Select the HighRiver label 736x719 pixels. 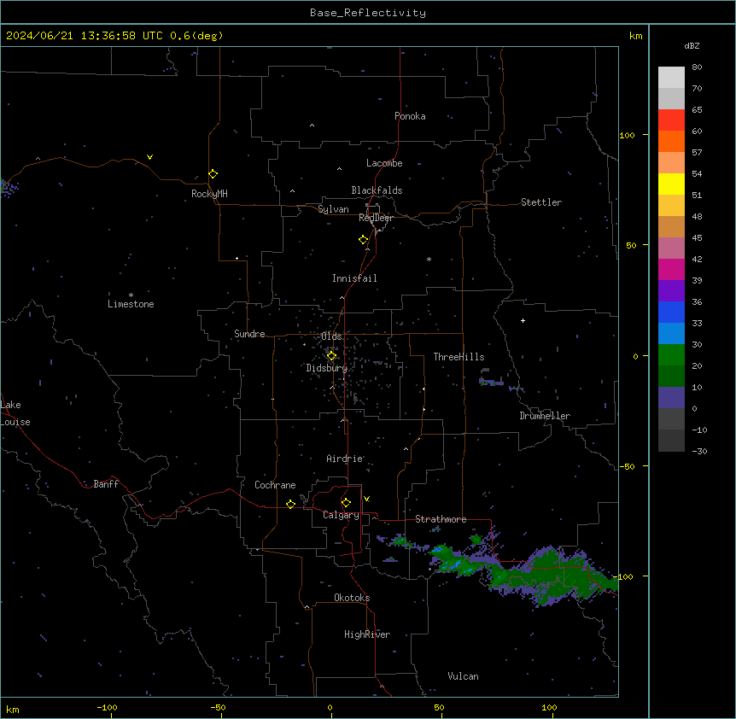tap(367, 634)
